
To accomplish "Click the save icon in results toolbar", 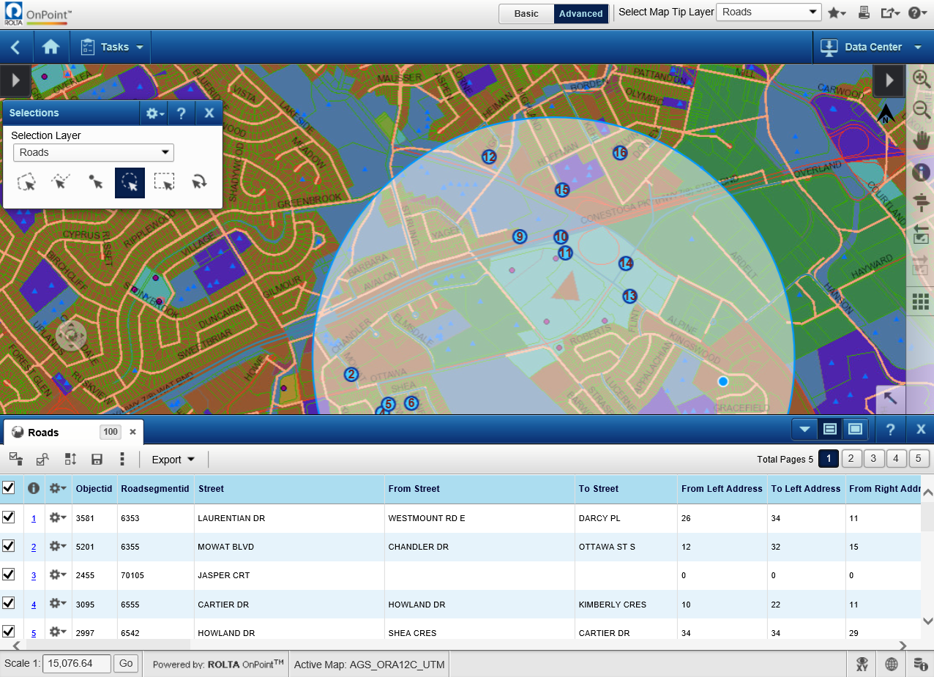I will (97, 459).
